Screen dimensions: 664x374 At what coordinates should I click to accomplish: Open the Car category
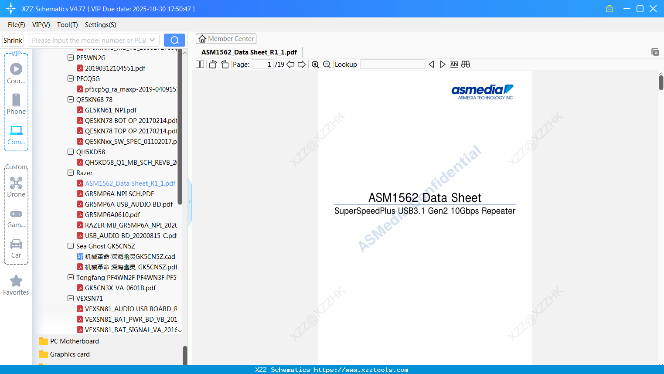coord(16,248)
